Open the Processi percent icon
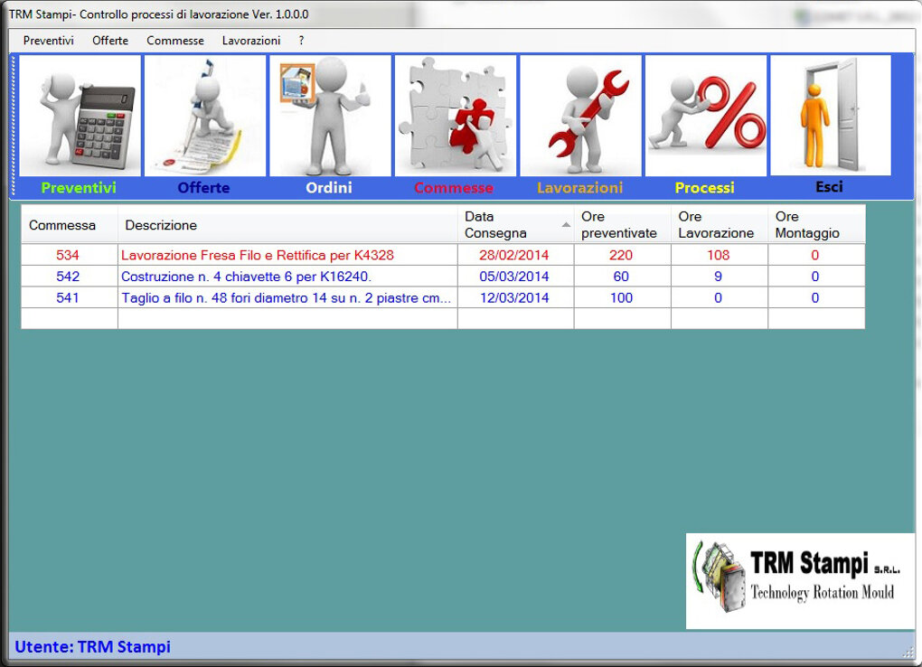Image resolution: width=922 pixels, height=667 pixels. pos(706,116)
